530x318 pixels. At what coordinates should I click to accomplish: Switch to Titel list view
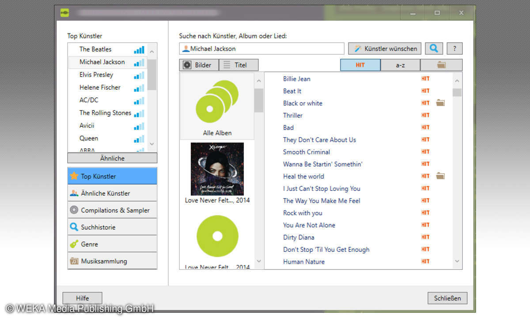tap(238, 65)
